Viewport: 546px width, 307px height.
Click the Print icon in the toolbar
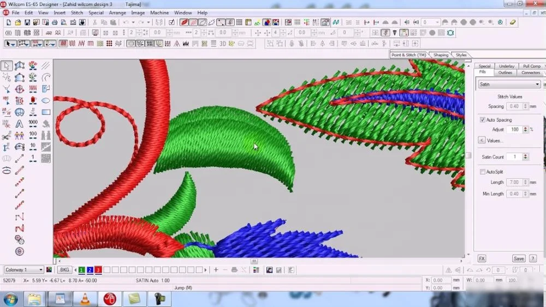(x=55, y=22)
